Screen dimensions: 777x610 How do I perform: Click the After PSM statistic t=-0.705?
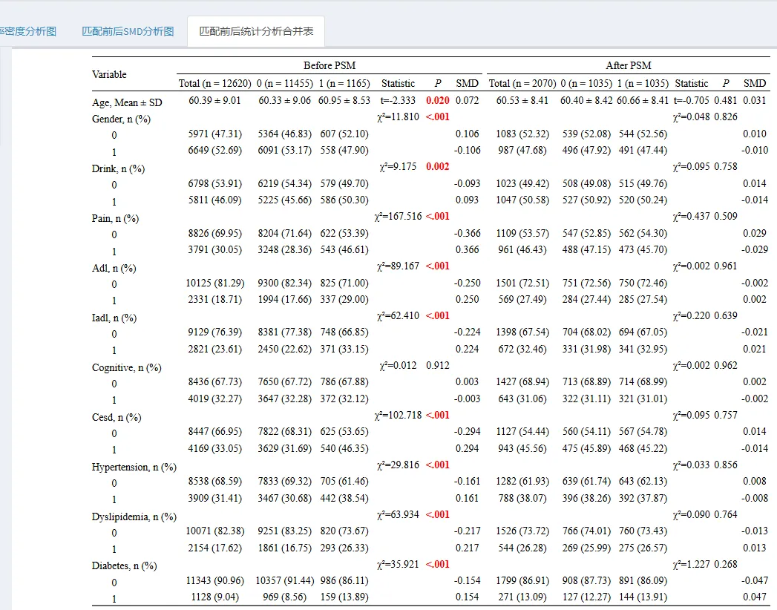point(691,101)
